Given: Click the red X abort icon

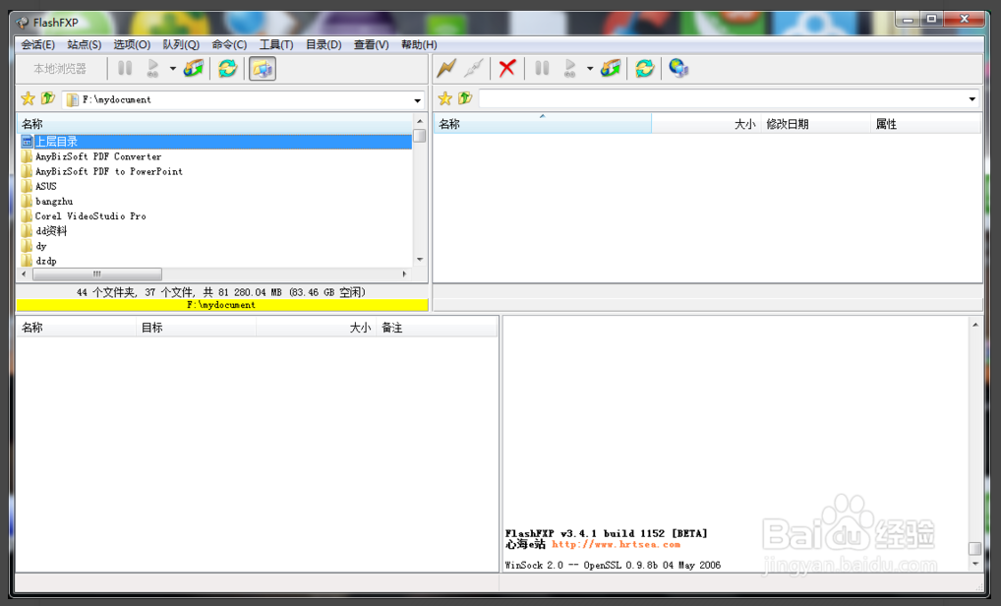Looking at the screenshot, I should pyautogui.click(x=507, y=68).
